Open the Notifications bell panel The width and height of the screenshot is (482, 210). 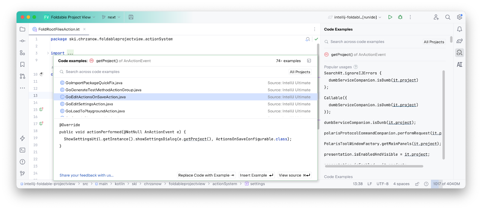click(x=459, y=29)
